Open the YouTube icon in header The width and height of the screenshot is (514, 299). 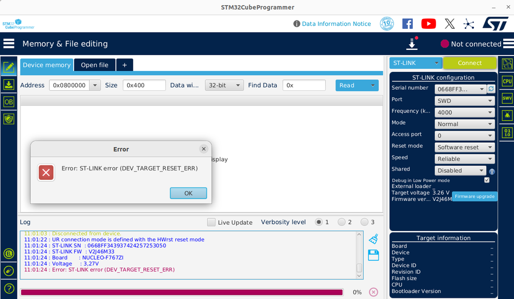[429, 24]
